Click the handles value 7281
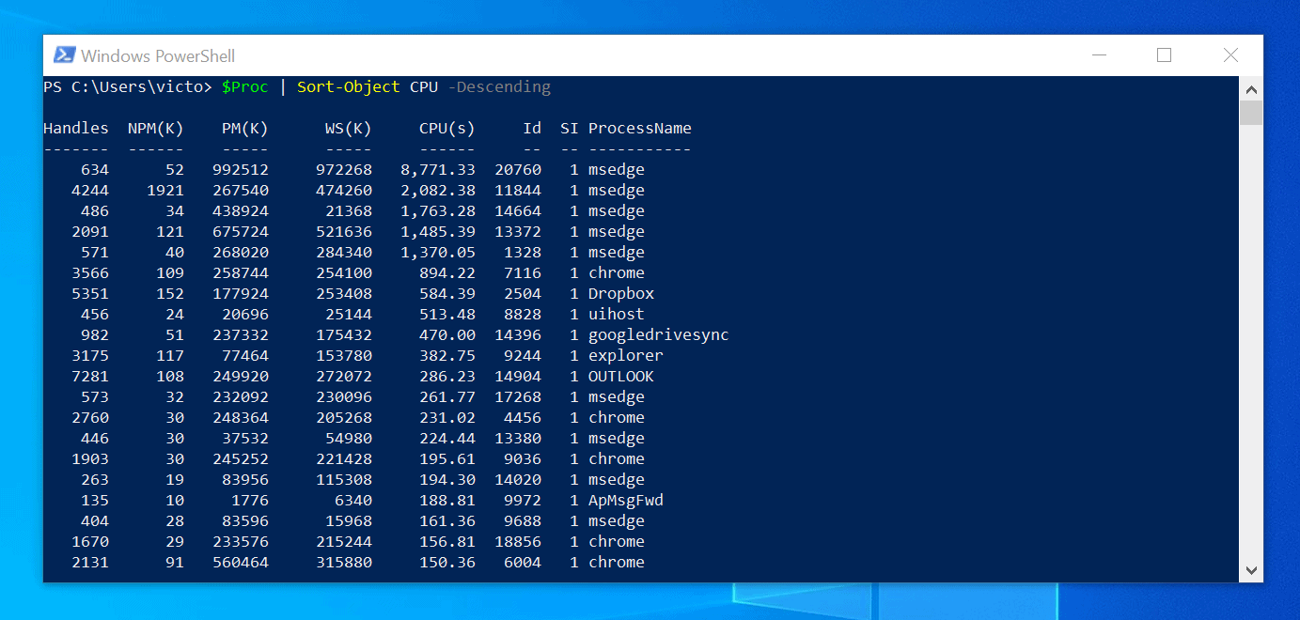The image size is (1300, 620). click(x=90, y=377)
